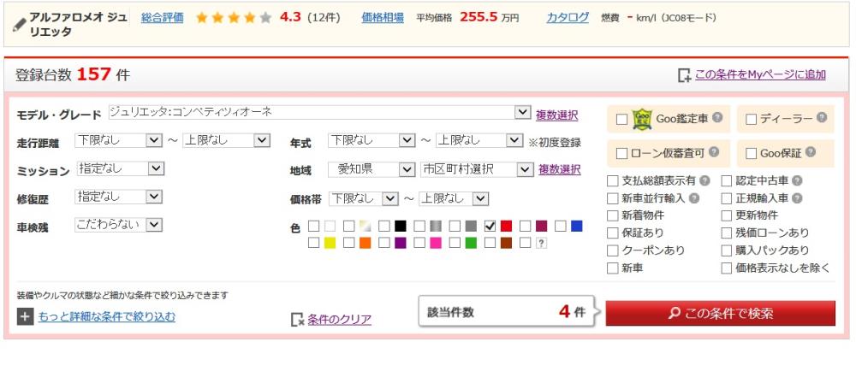Open the 年式 upper limit dropdown
Image resolution: width=856 pixels, height=383 pixels.
point(479,140)
